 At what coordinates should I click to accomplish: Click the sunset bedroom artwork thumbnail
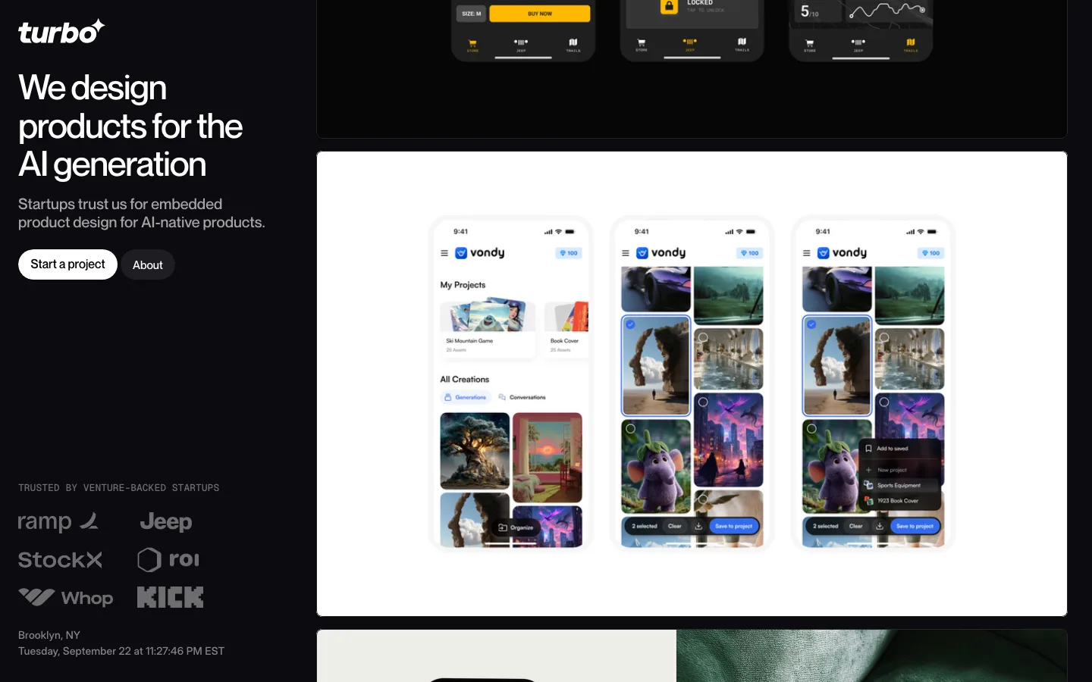548,457
